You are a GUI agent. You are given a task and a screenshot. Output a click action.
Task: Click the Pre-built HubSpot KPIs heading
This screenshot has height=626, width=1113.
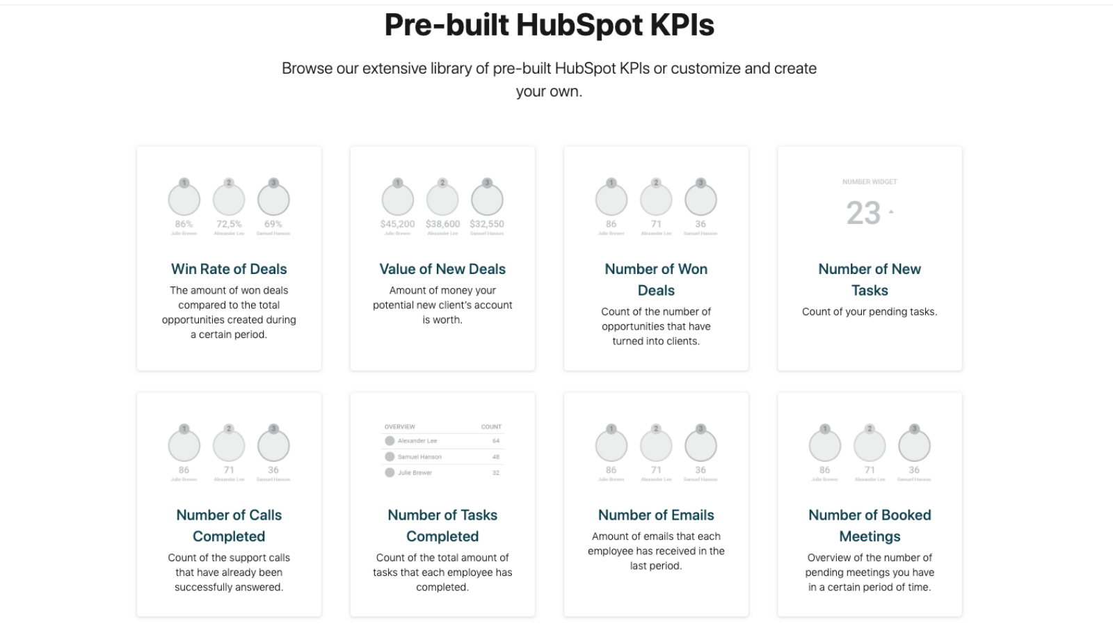coord(549,24)
